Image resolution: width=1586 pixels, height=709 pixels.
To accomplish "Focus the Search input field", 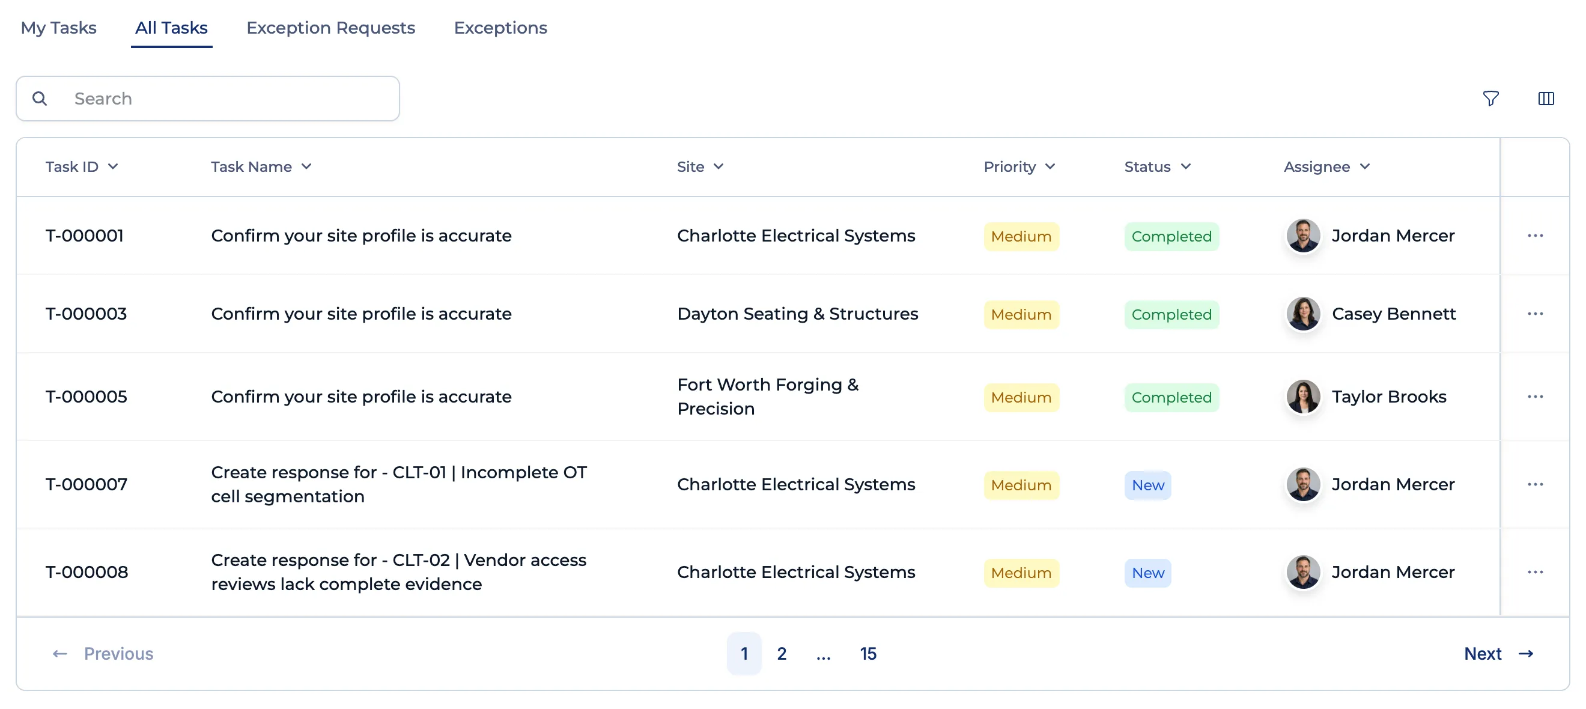I will [x=207, y=99].
